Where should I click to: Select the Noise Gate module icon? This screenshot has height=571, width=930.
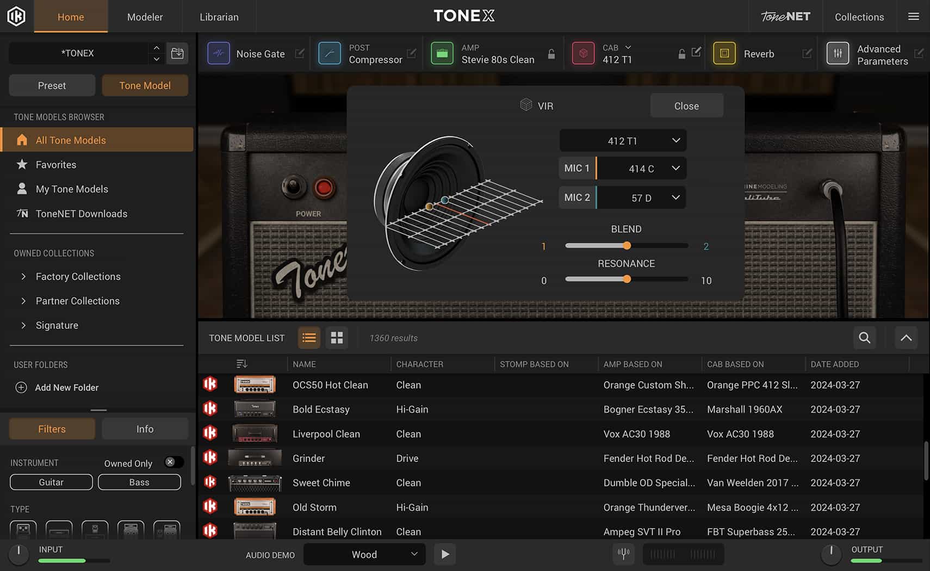(x=219, y=53)
